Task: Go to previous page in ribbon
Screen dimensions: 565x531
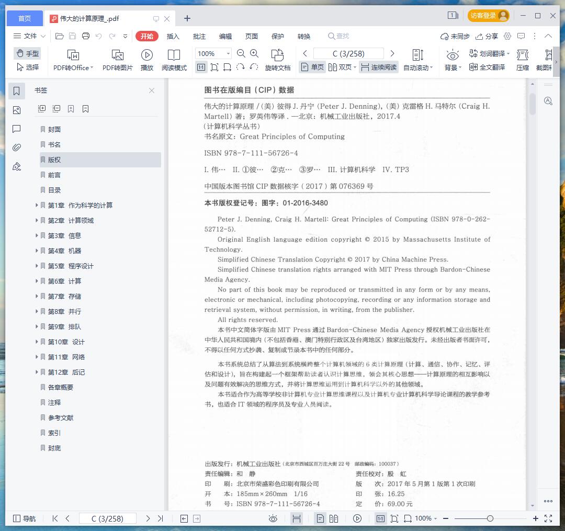Action: click(x=305, y=54)
